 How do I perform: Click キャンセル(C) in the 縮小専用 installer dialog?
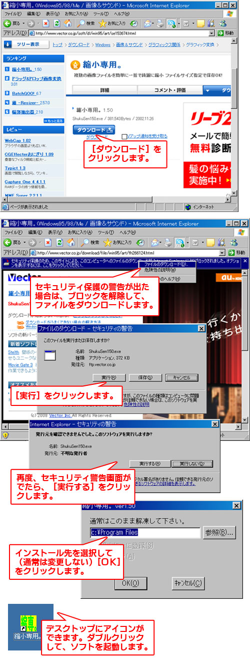coord(188,583)
